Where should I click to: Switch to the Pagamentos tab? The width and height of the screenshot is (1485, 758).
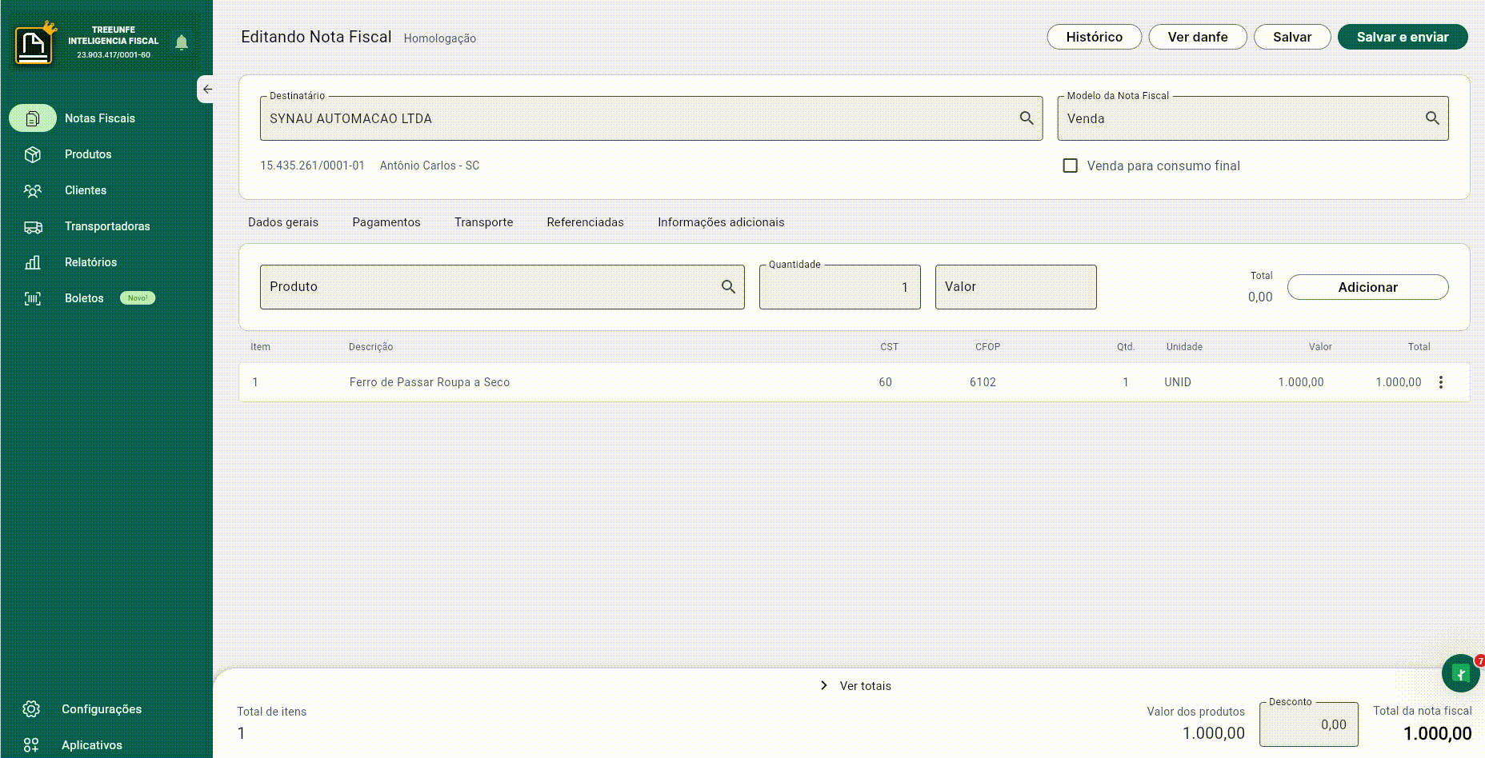386,222
